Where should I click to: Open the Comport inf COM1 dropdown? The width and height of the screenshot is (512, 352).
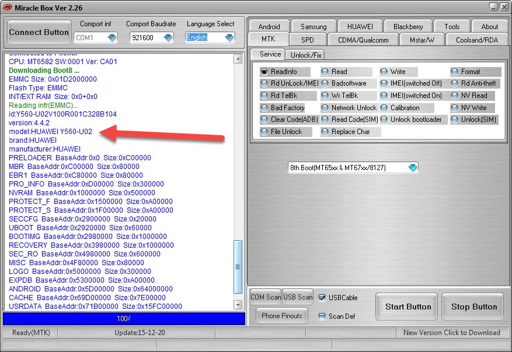(x=112, y=37)
